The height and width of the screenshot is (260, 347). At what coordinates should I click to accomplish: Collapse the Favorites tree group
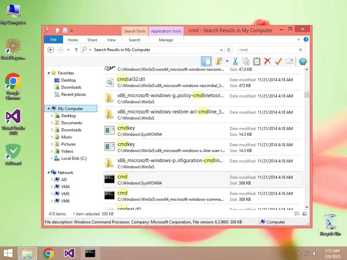(x=48, y=73)
